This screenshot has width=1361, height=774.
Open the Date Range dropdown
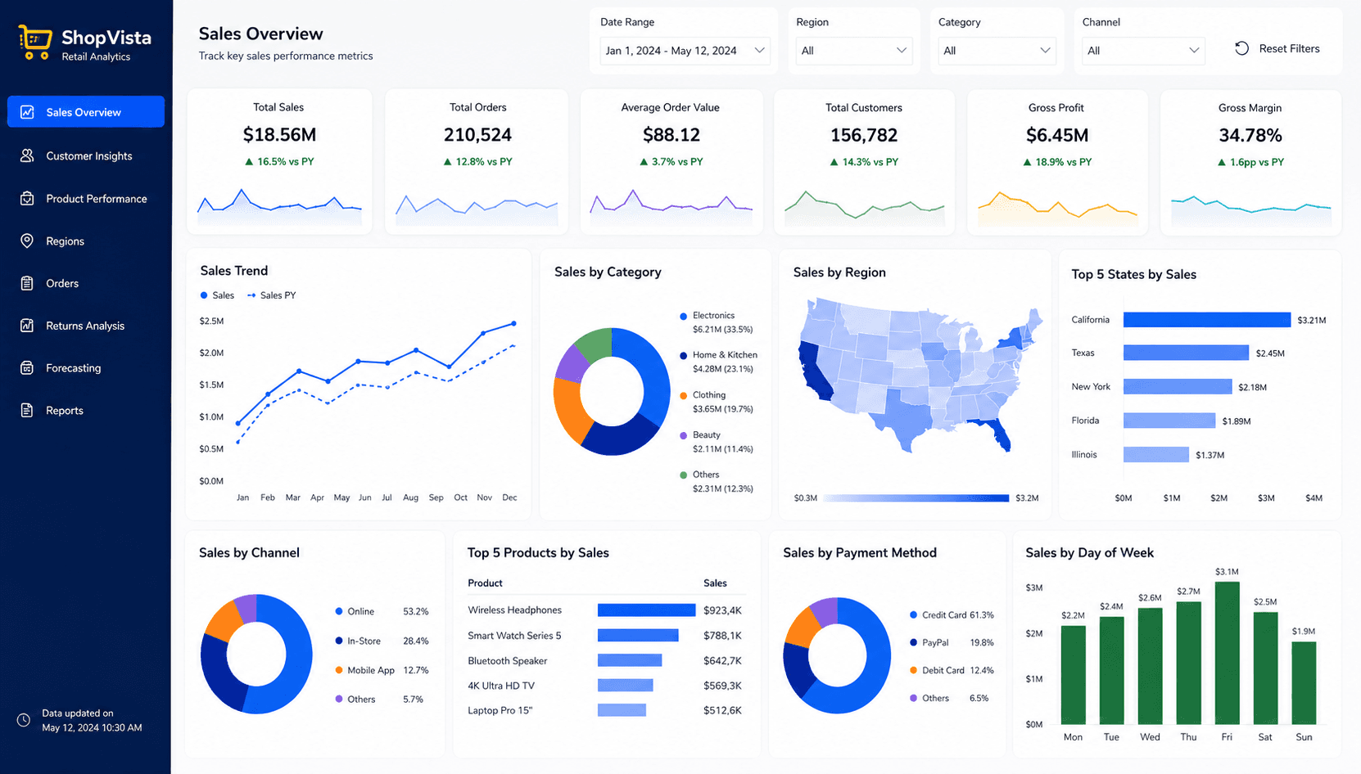(685, 51)
